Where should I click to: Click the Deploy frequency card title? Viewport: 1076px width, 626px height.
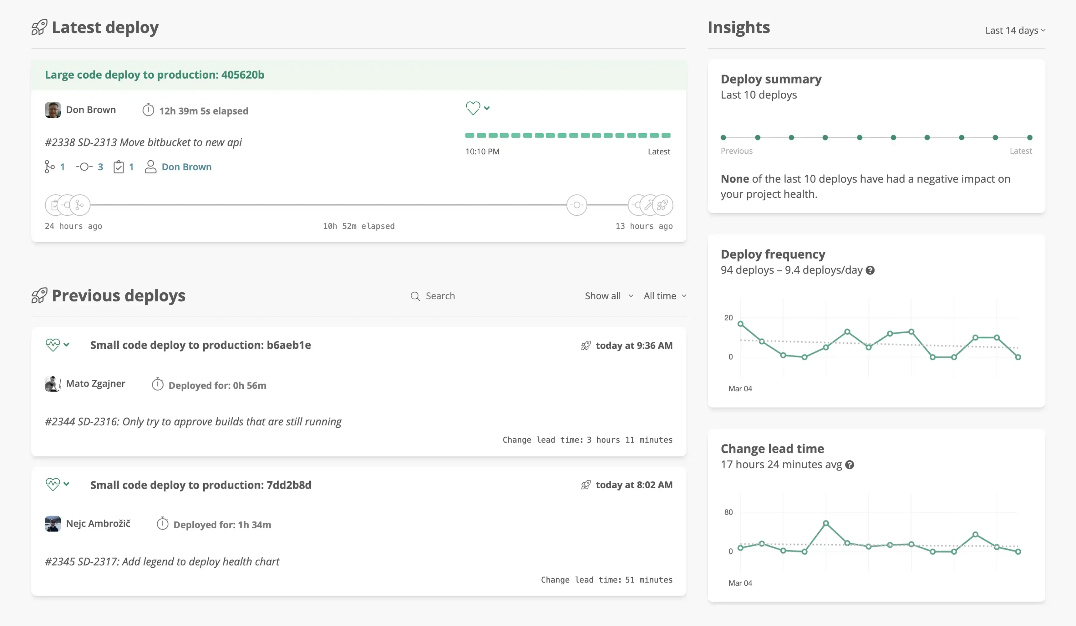coord(773,254)
